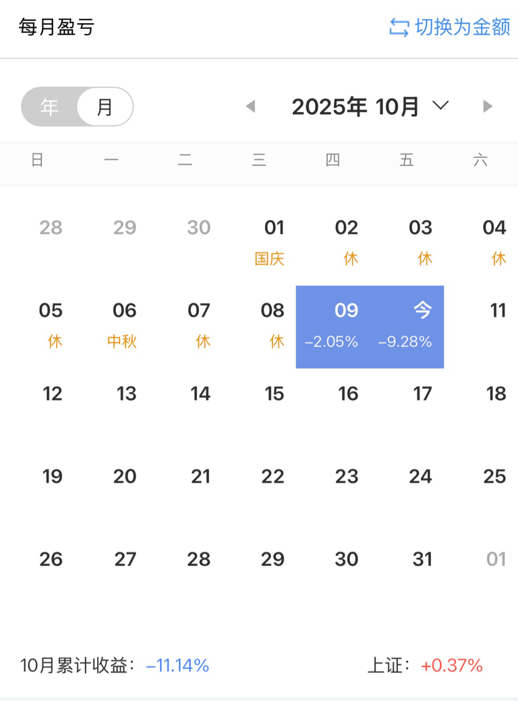518x701 pixels.
Task: Select today 今 with -9.28% loss
Action: (407, 326)
